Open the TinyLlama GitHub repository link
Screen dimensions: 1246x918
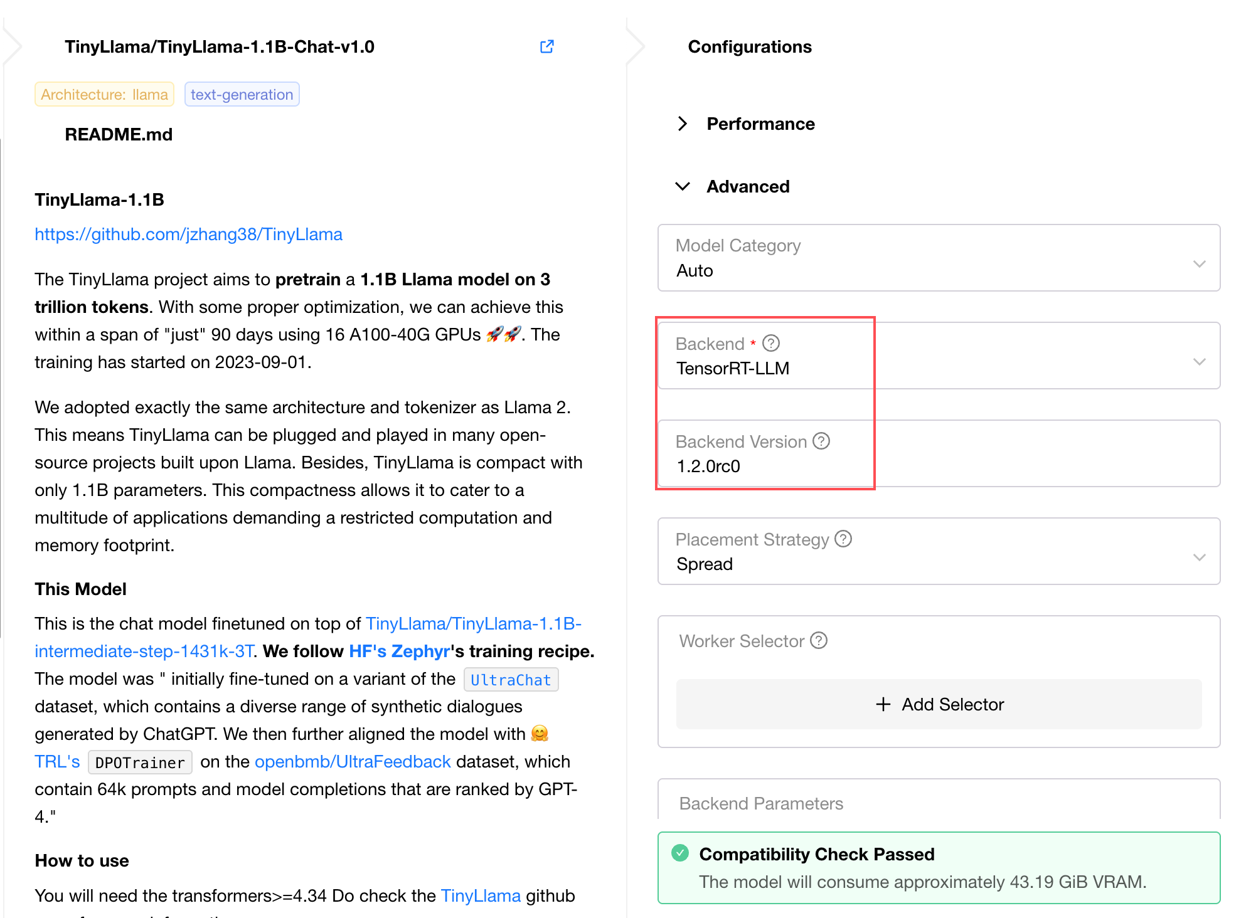[188, 234]
